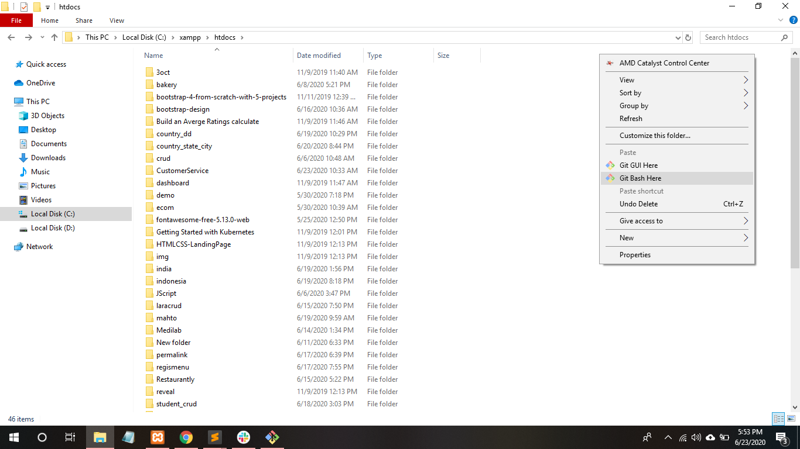
Task: Select Git Bash Here
Action: [640, 178]
